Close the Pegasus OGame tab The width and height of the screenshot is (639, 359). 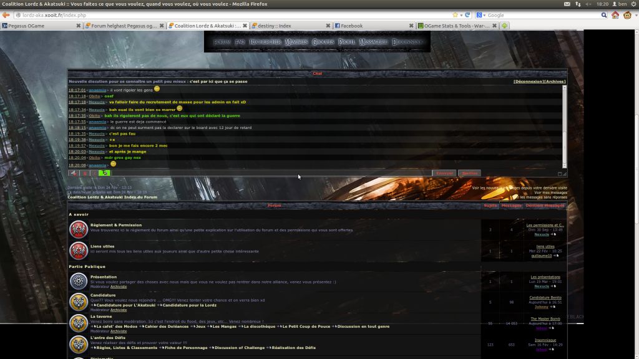pos(78,26)
